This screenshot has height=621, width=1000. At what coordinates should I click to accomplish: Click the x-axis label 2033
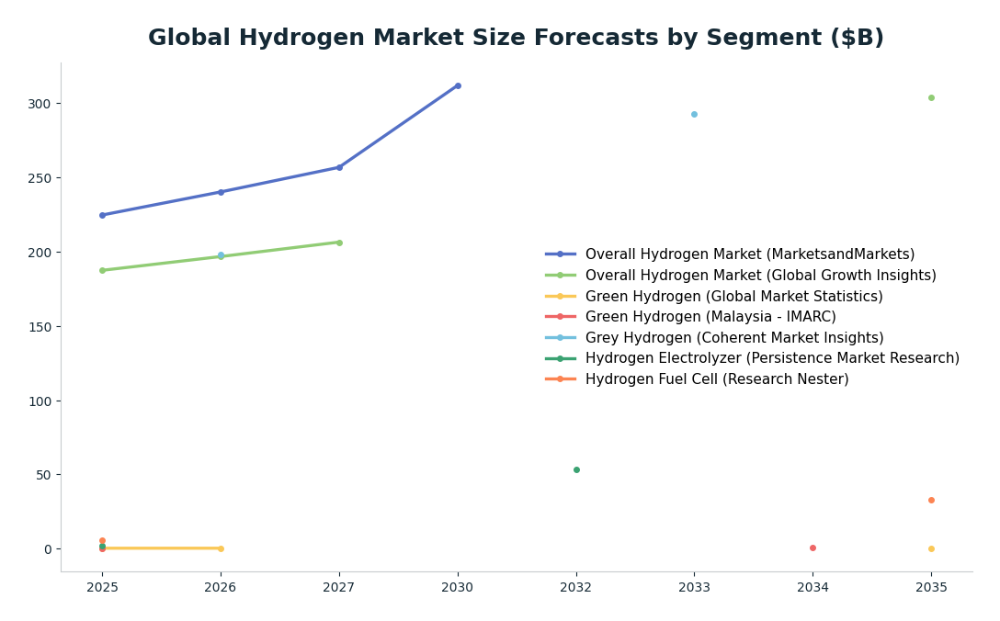click(695, 587)
